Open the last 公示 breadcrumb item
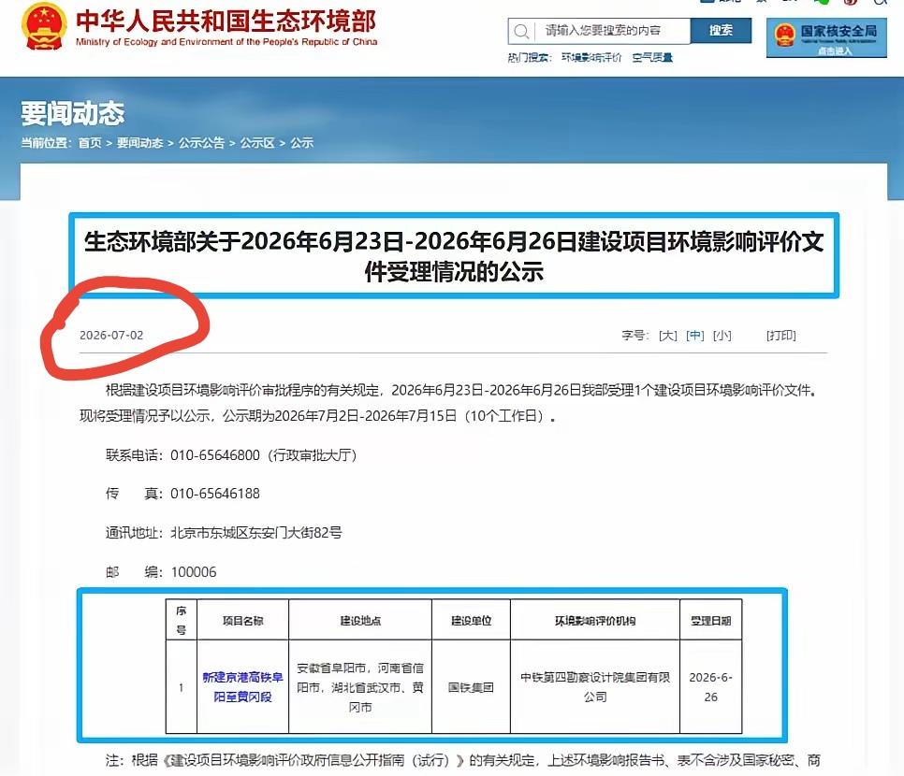 point(301,143)
